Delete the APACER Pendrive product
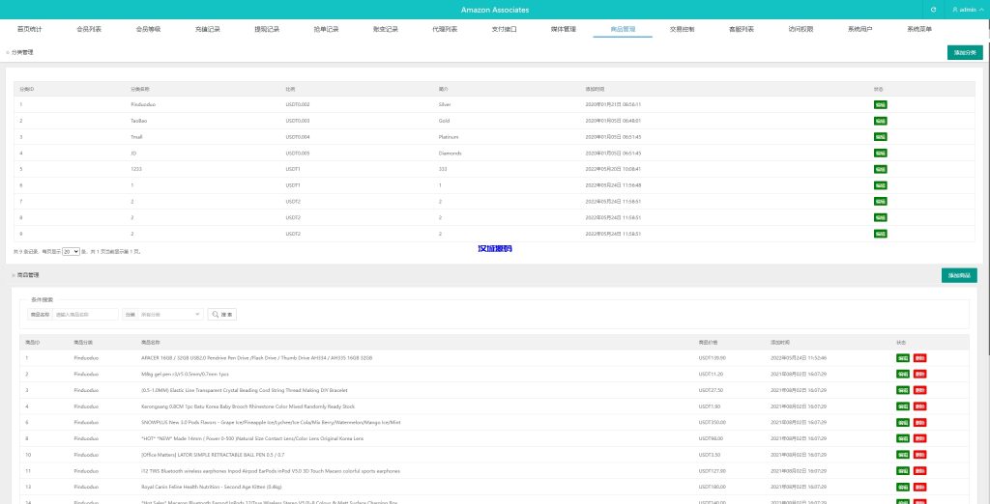 [919, 358]
